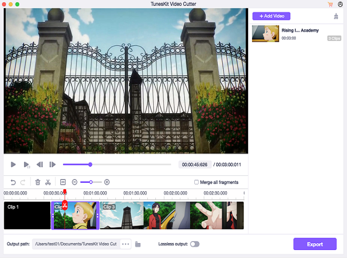Image resolution: width=347 pixels, height=258 pixels.
Task: Click the Export button
Action: (x=315, y=244)
